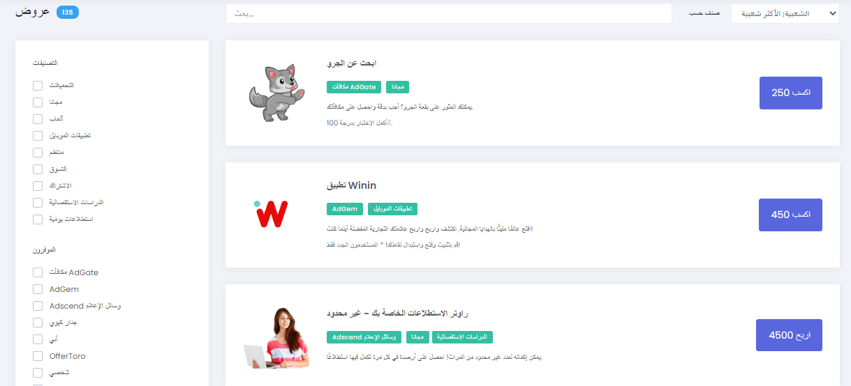Check the AdGem provider checkbox

pos(38,289)
